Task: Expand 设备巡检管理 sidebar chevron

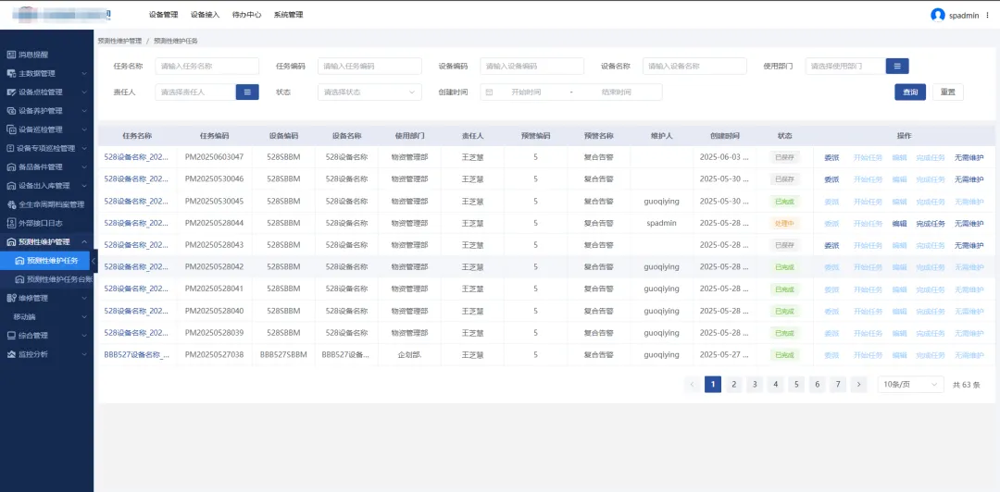Action: [x=84, y=129]
